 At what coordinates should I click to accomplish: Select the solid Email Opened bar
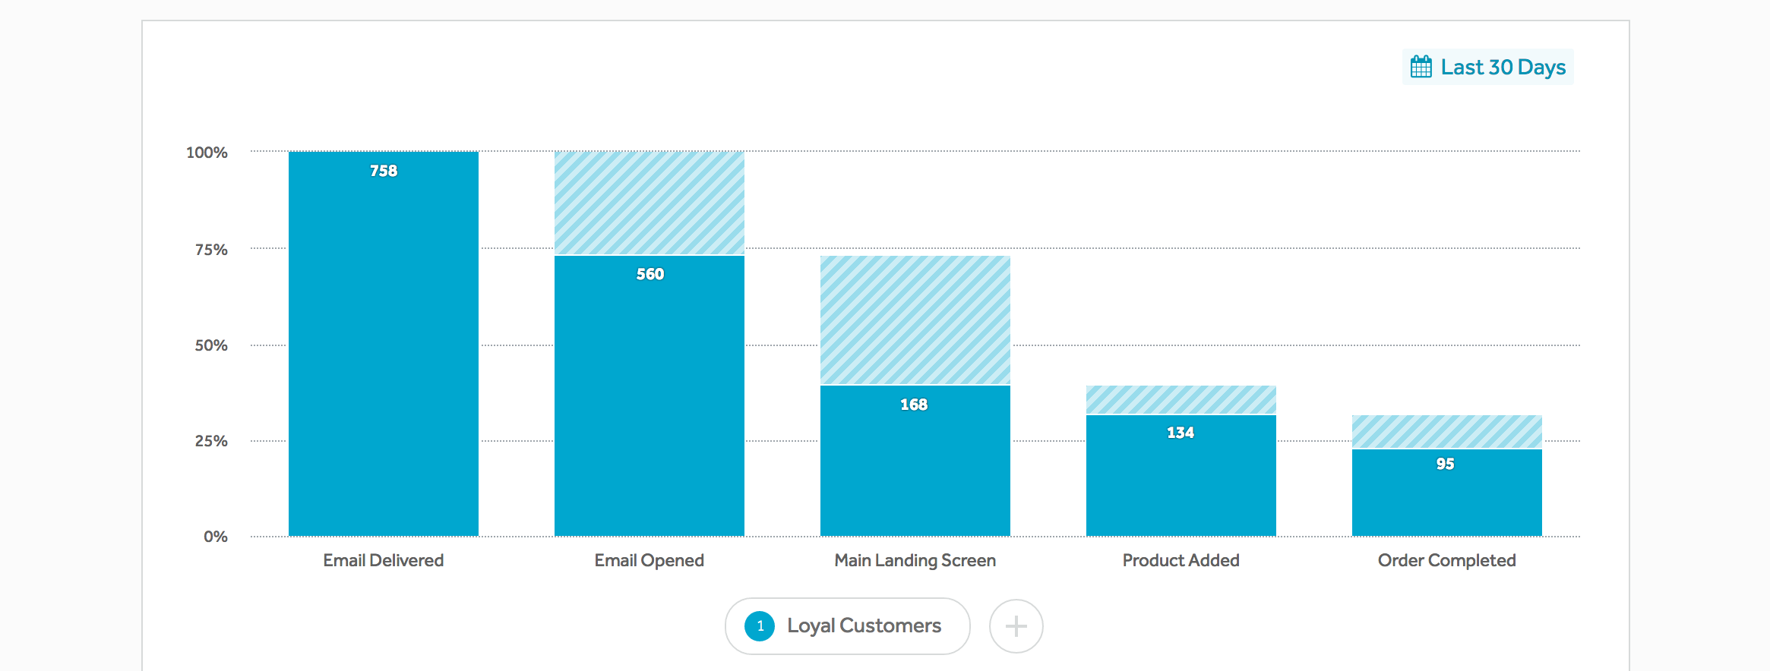[x=650, y=402]
